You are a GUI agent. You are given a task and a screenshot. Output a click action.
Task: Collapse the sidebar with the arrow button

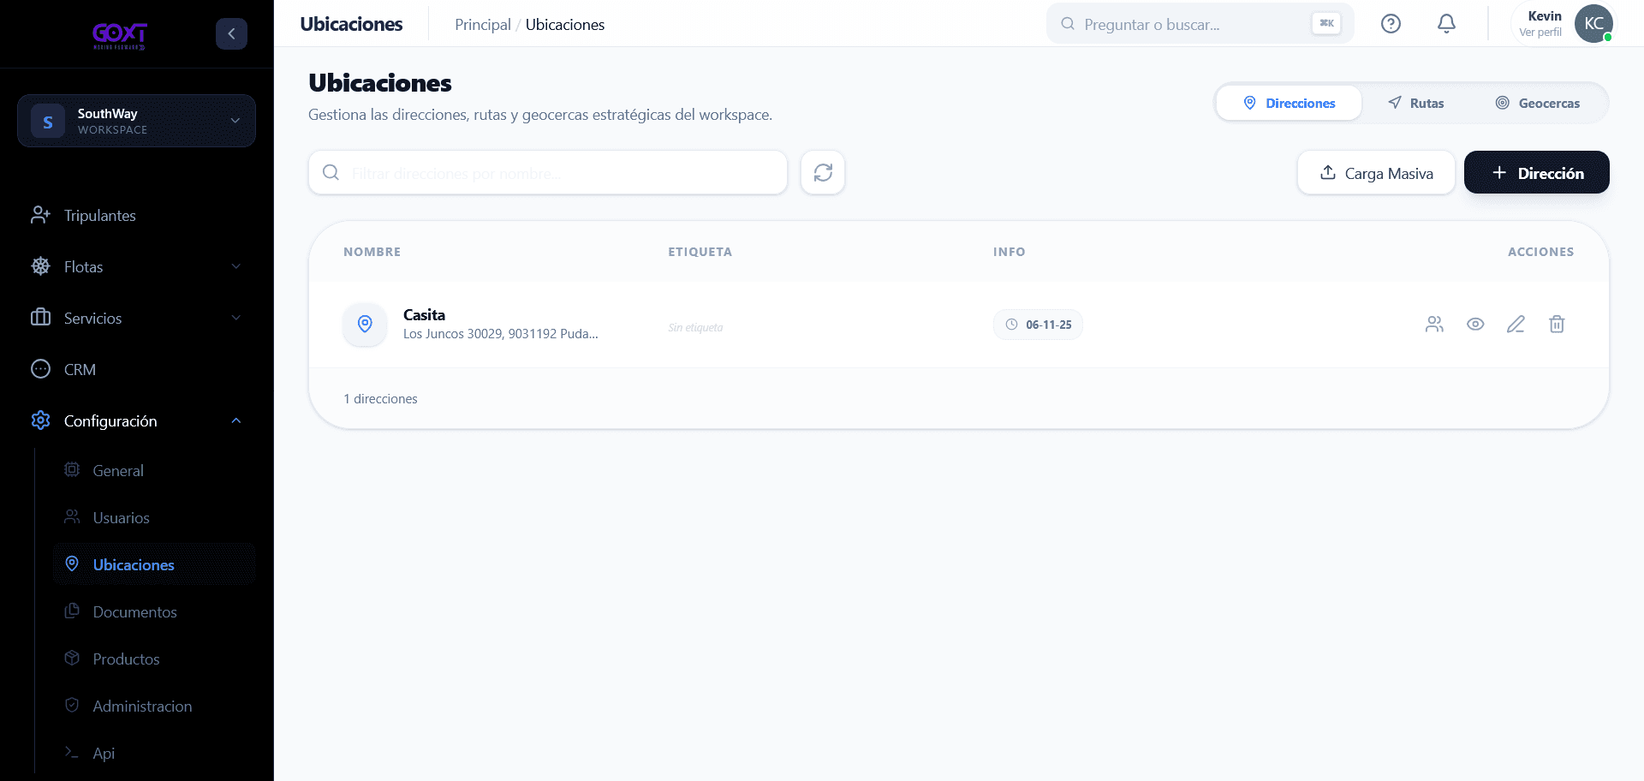pyautogui.click(x=231, y=33)
